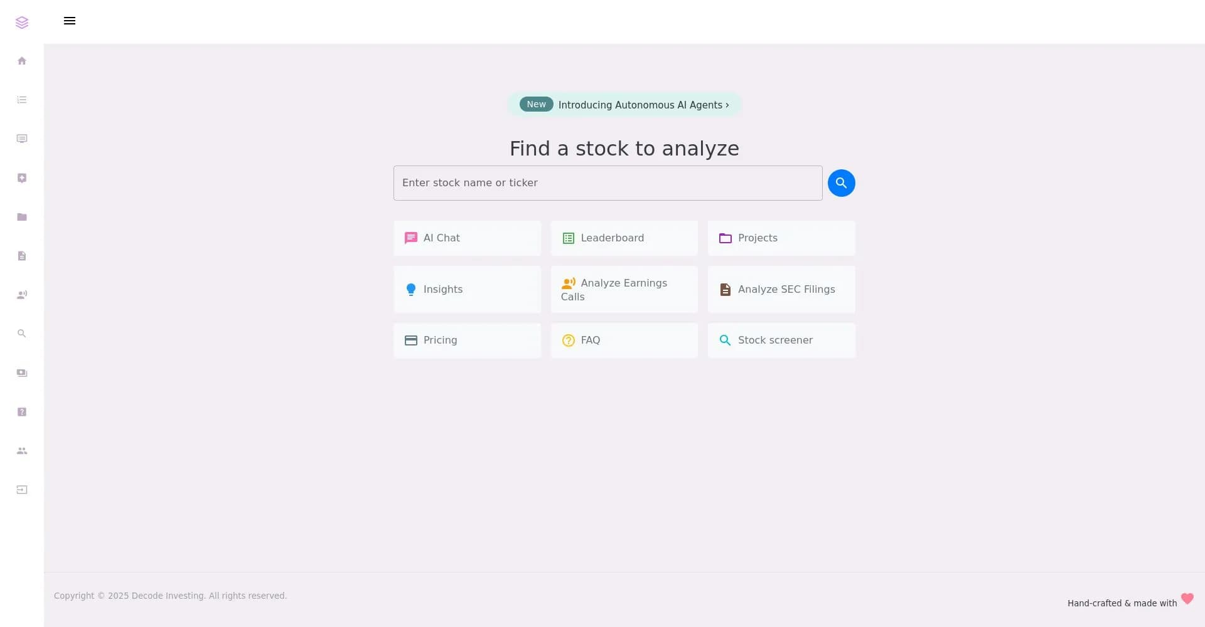Open the Stock screener card
The image size is (1205, 627).
(x=781, y=340)
